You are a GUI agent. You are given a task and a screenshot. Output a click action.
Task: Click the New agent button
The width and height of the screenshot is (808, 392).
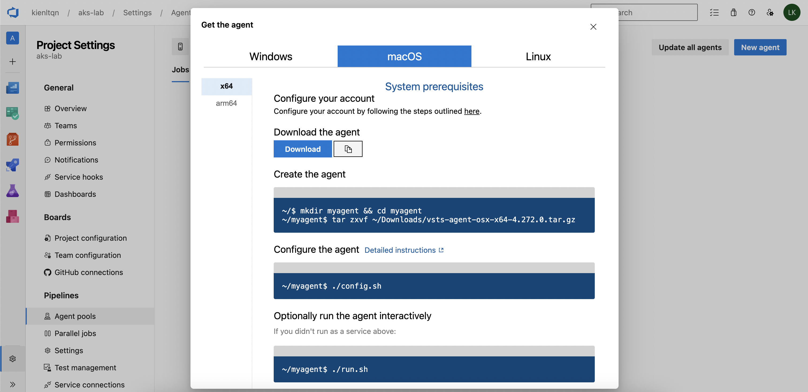point(760,47)
